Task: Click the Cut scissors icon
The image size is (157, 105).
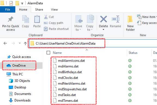Action: 46,17
